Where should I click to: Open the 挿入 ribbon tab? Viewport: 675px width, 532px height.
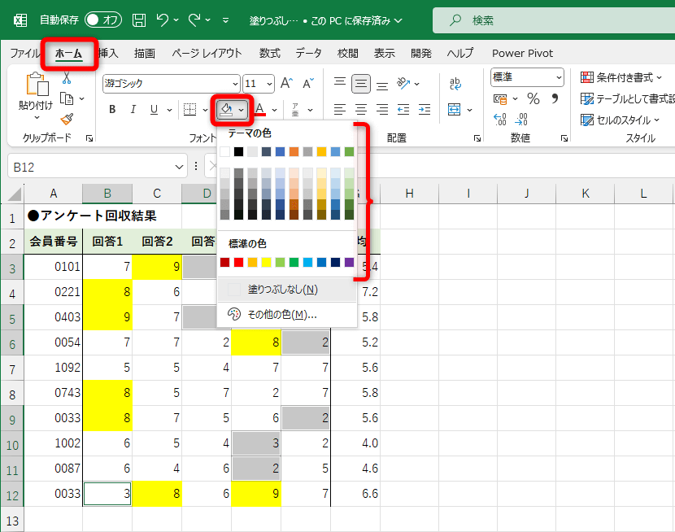point(107,53)
